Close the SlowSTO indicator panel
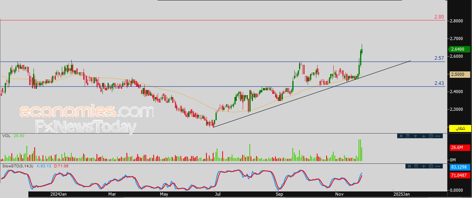The image size is (472, 198). [x=409, y=166]
